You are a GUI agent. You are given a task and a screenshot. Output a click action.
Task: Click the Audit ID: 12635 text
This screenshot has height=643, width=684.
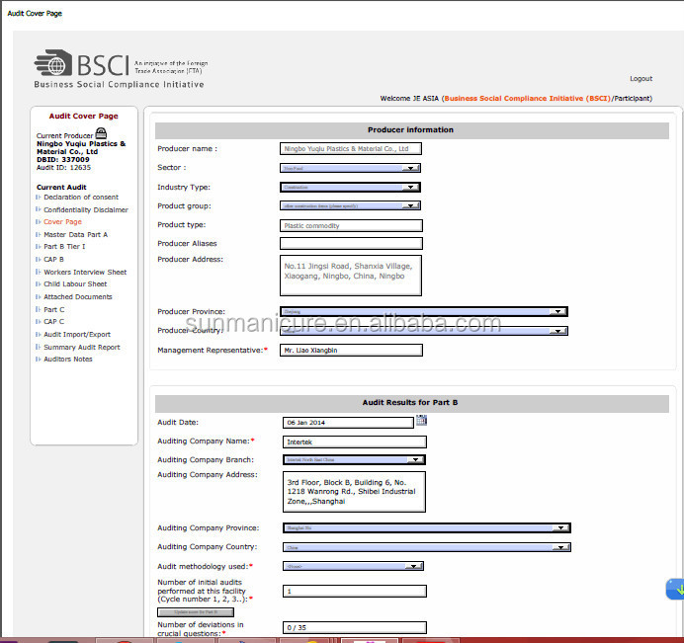63,167
